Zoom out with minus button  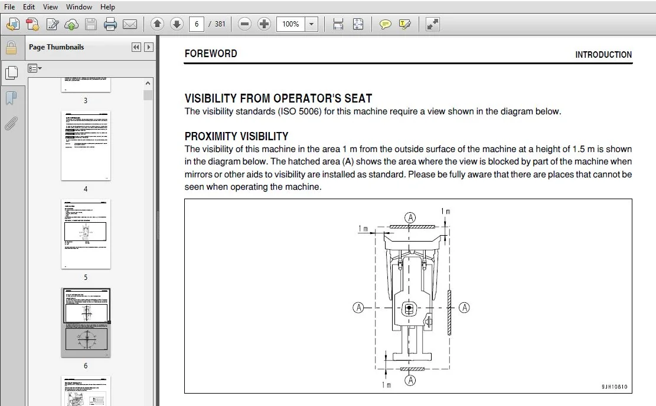click(244, 24)
